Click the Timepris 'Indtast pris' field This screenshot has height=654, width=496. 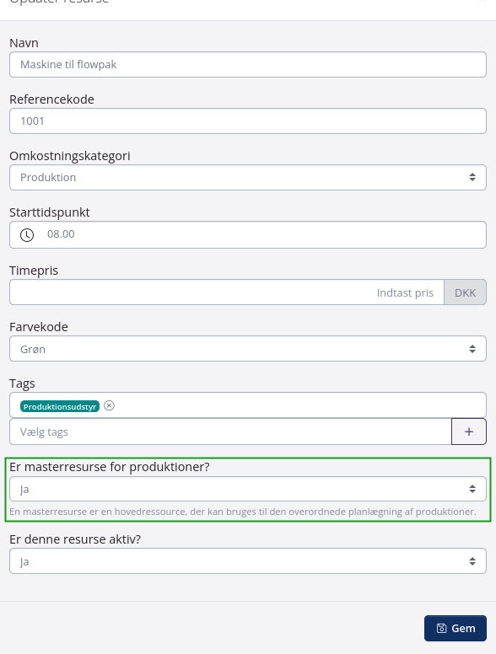(227, 292)
